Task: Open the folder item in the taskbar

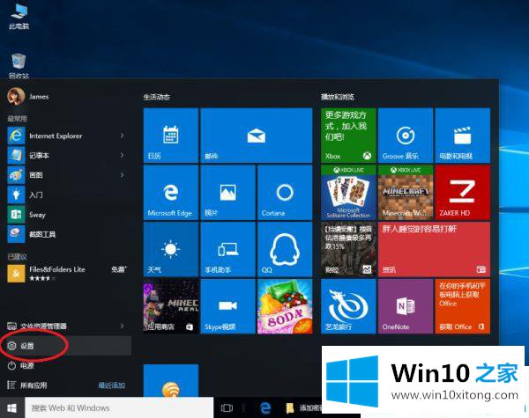Action: [303, 408]
